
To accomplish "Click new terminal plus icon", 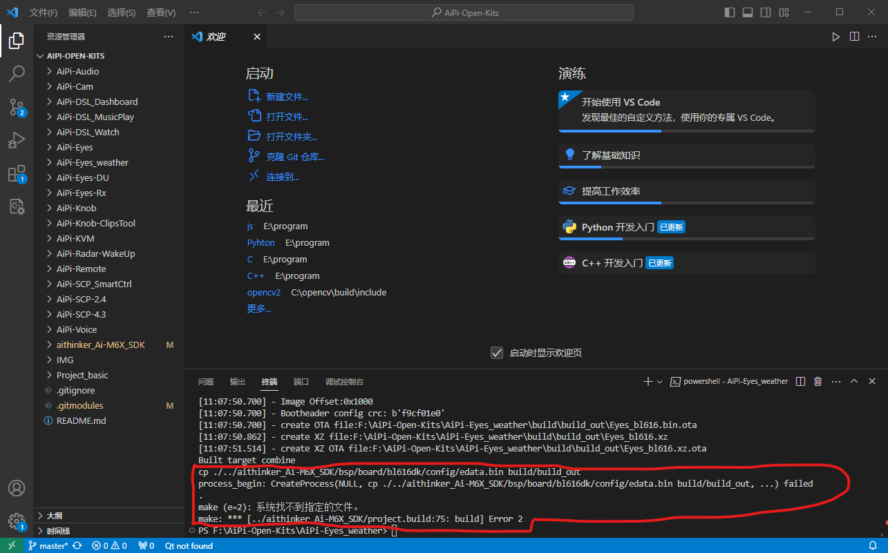I will (648, 381).
